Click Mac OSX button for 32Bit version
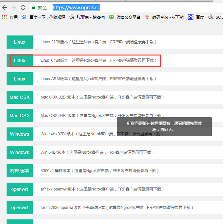This screenshot has height=224, width=223. click(x=20, y=97)
